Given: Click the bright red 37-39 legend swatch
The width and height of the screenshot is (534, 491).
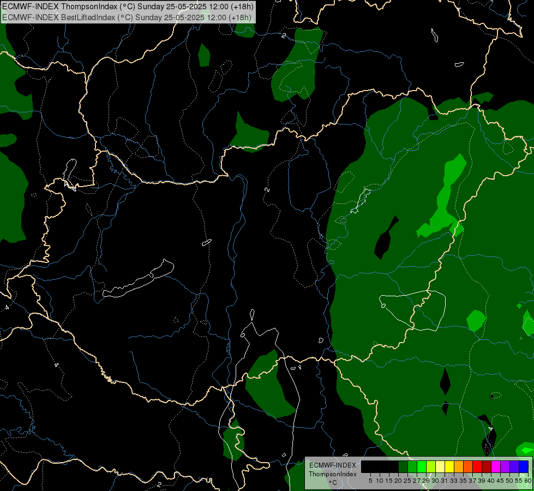Looking at the screenshot, I should (477, 466).
